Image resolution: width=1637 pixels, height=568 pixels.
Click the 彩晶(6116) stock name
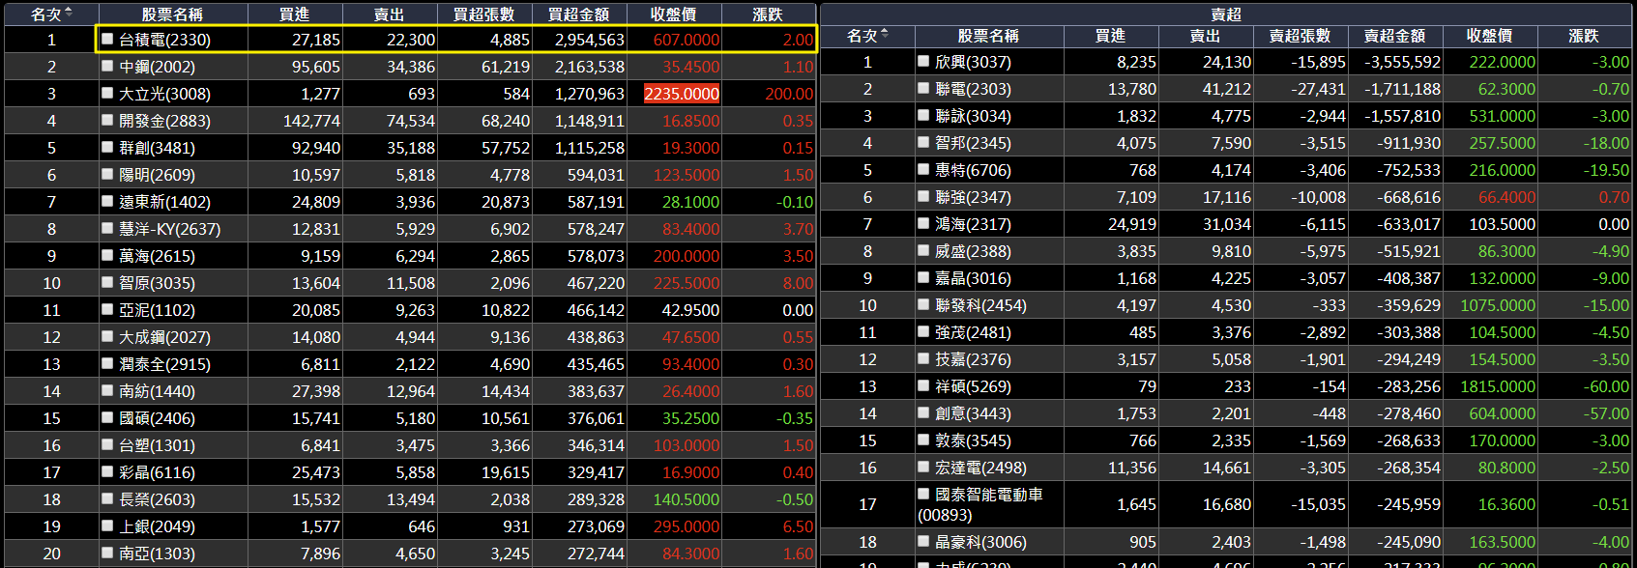tap(157, 472)
